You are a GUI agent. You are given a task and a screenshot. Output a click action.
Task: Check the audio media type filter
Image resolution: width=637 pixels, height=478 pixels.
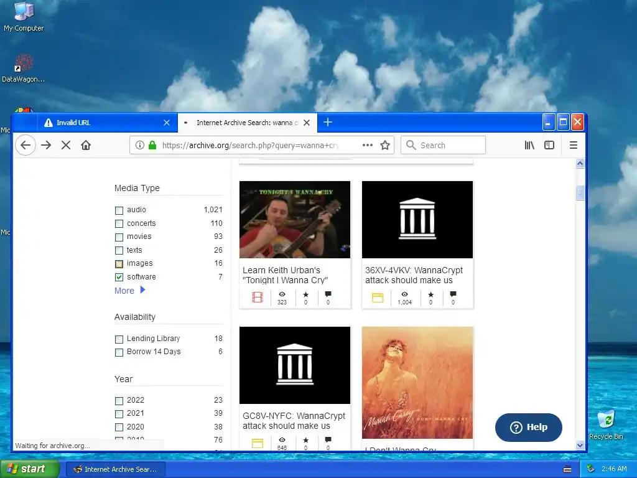pos(119,210)
